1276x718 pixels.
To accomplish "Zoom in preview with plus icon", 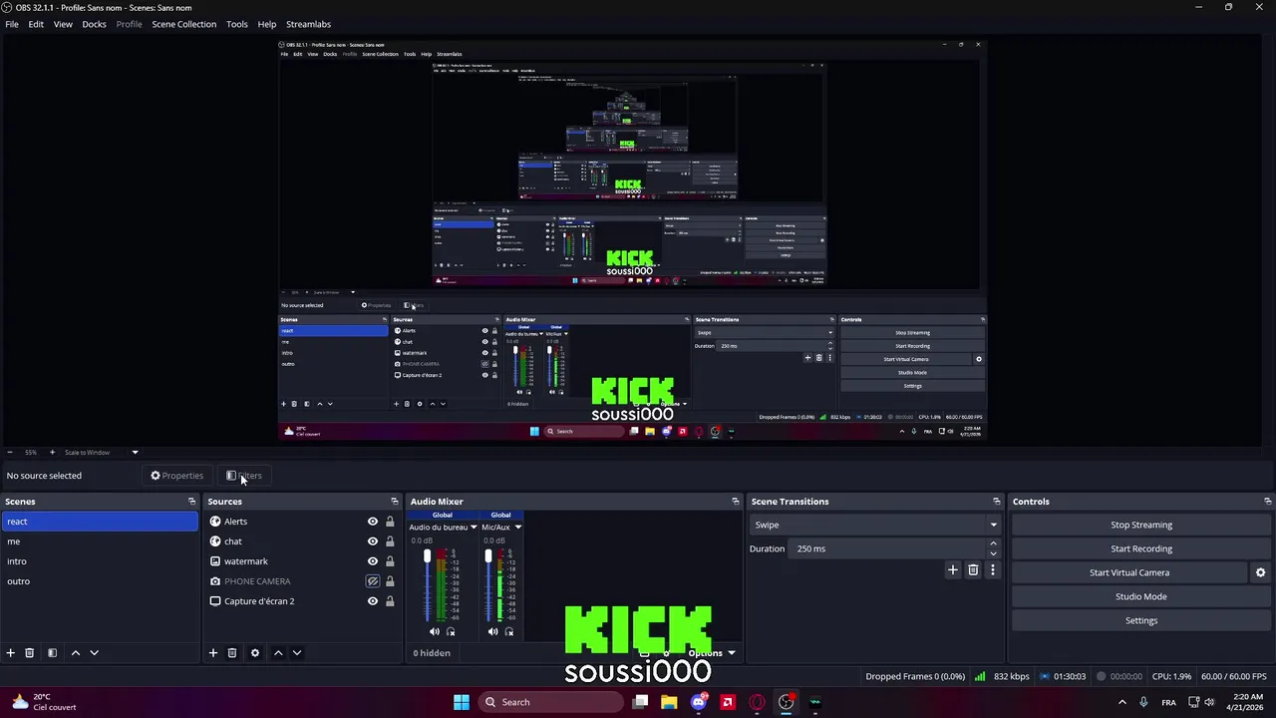I will click(x=52, y=453).
